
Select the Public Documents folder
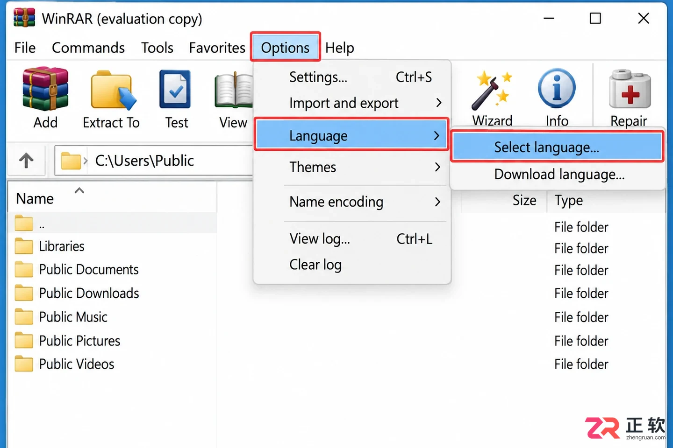[x=89, y=270]
